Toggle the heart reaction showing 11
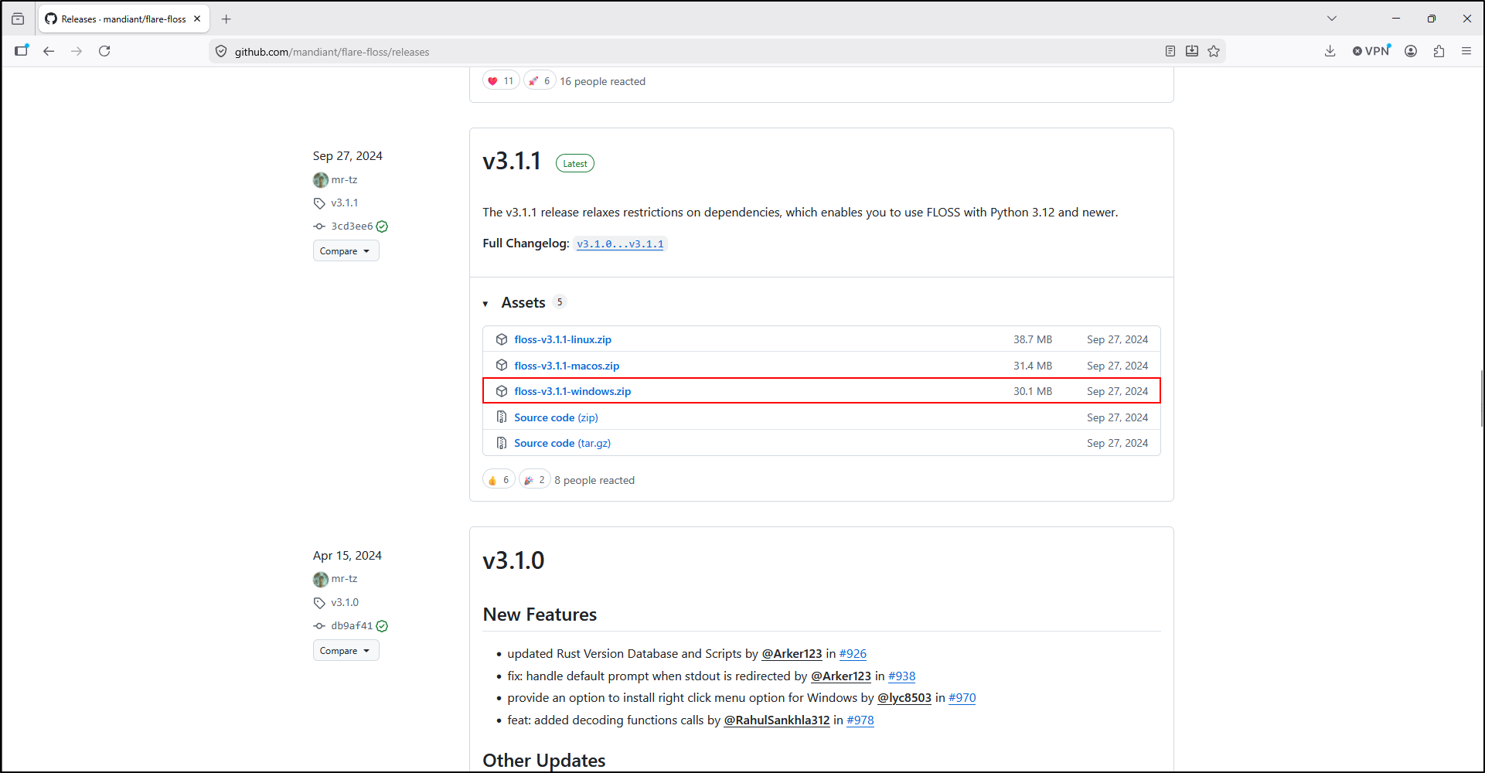 (x=501, y=80)
